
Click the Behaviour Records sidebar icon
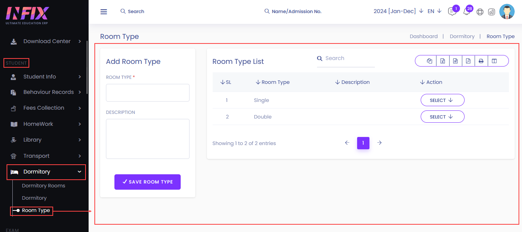point(13,92)
